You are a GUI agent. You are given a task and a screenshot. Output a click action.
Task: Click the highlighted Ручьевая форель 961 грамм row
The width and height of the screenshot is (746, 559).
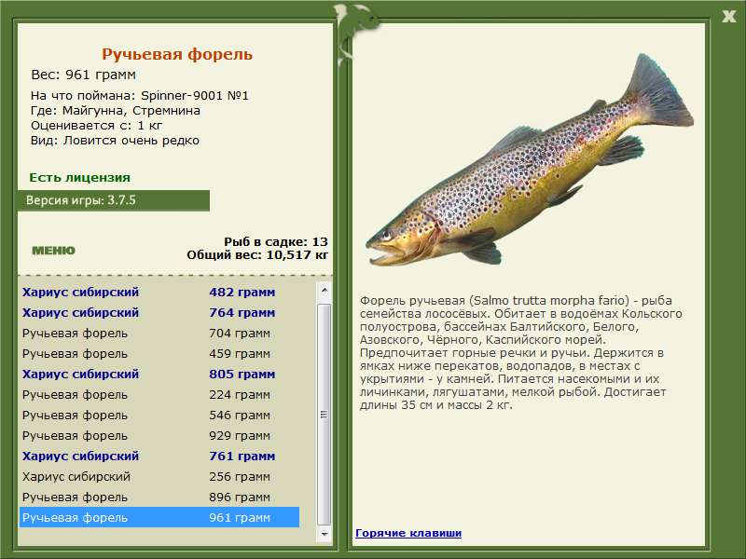click(159, 517)
